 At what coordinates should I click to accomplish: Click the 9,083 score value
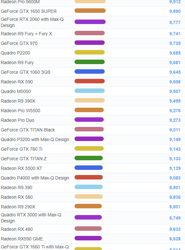(175, 178)
